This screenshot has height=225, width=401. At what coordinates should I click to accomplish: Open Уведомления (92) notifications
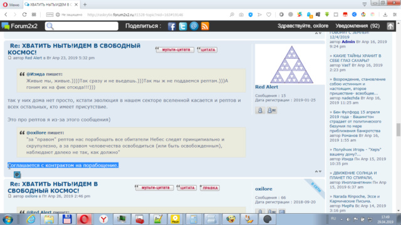[x=358, y=26]
